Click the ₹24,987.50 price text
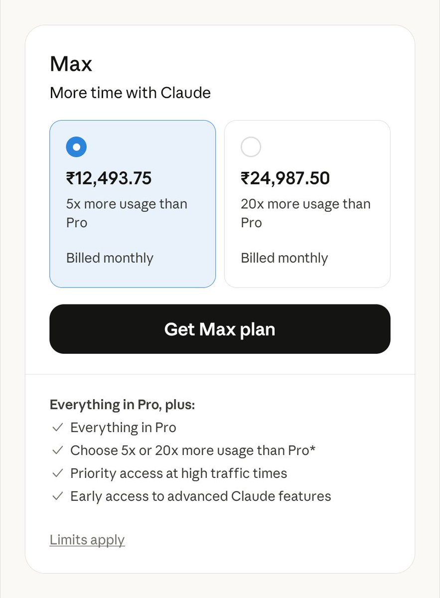The image size is (440, 598). 285,178
